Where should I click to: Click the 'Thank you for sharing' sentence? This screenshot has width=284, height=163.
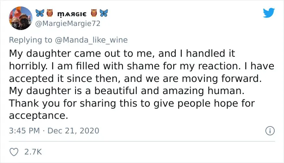[132, 103]
